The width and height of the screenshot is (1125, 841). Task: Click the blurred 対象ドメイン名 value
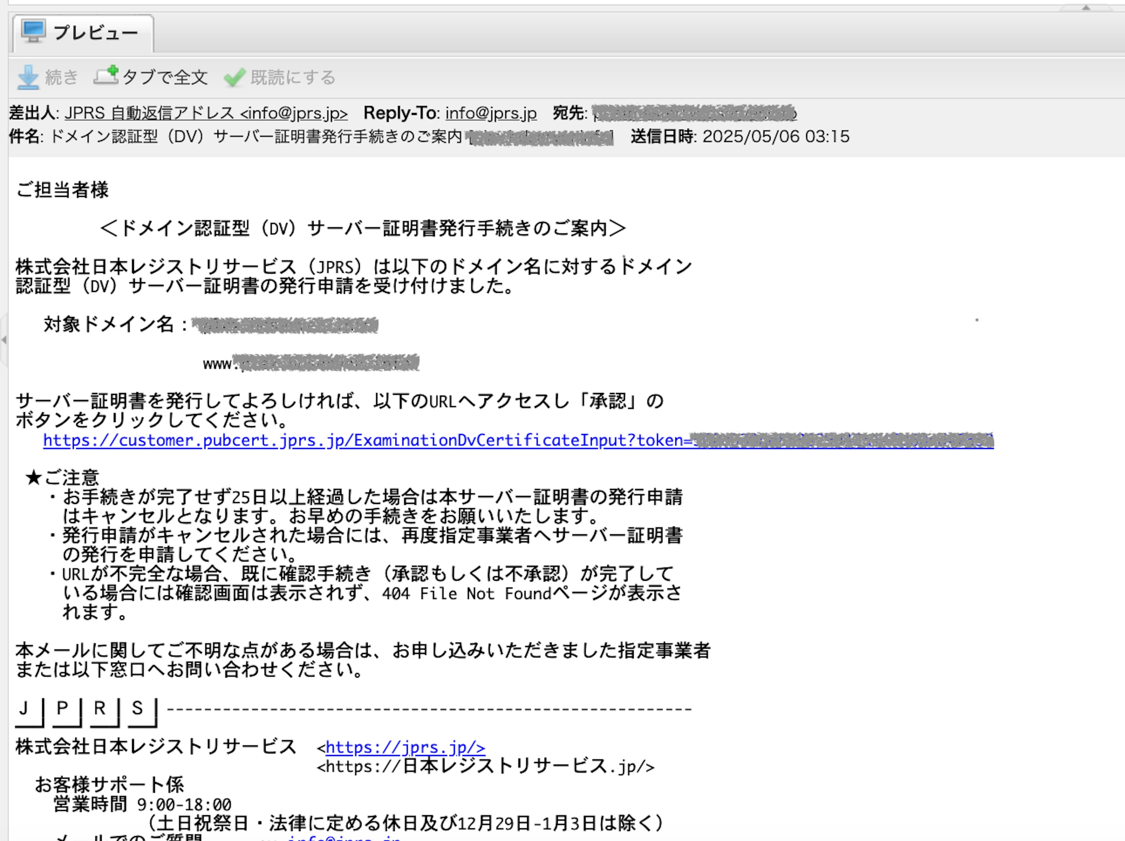285,325
